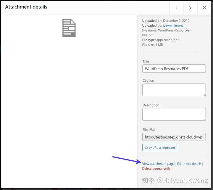Click inside the Caption text area
The height and width of the screenshot is (190, 213).
[x=174, y=90]
